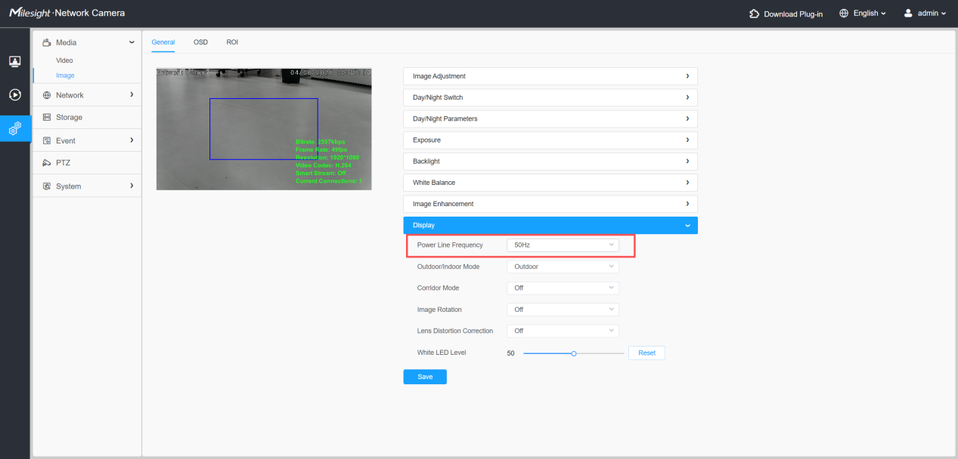Open the Outdoor/Indoor Mode dropdown
Image resolution: width=958 pixels, height=459 pixels.
[x=563, y=266]
